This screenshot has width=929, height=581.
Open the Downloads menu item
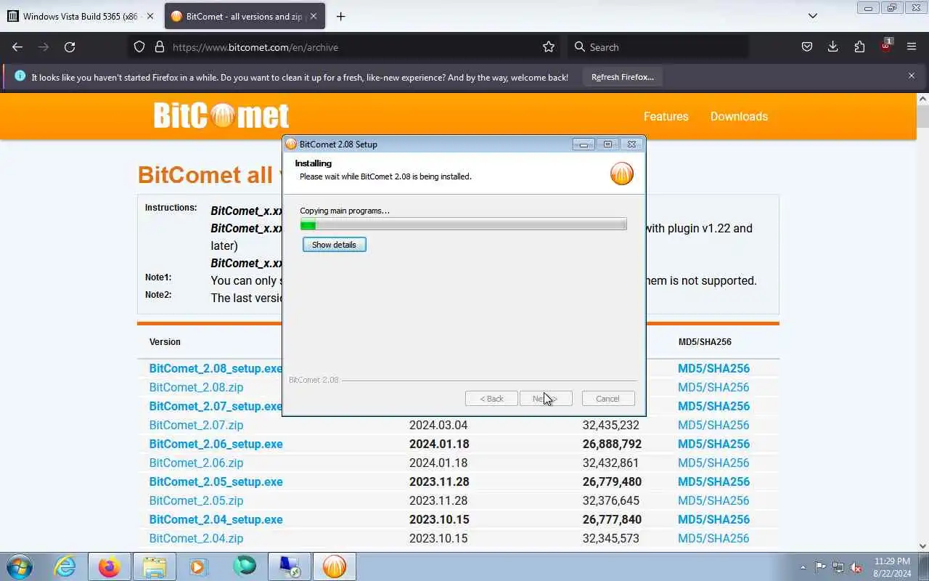739,116
